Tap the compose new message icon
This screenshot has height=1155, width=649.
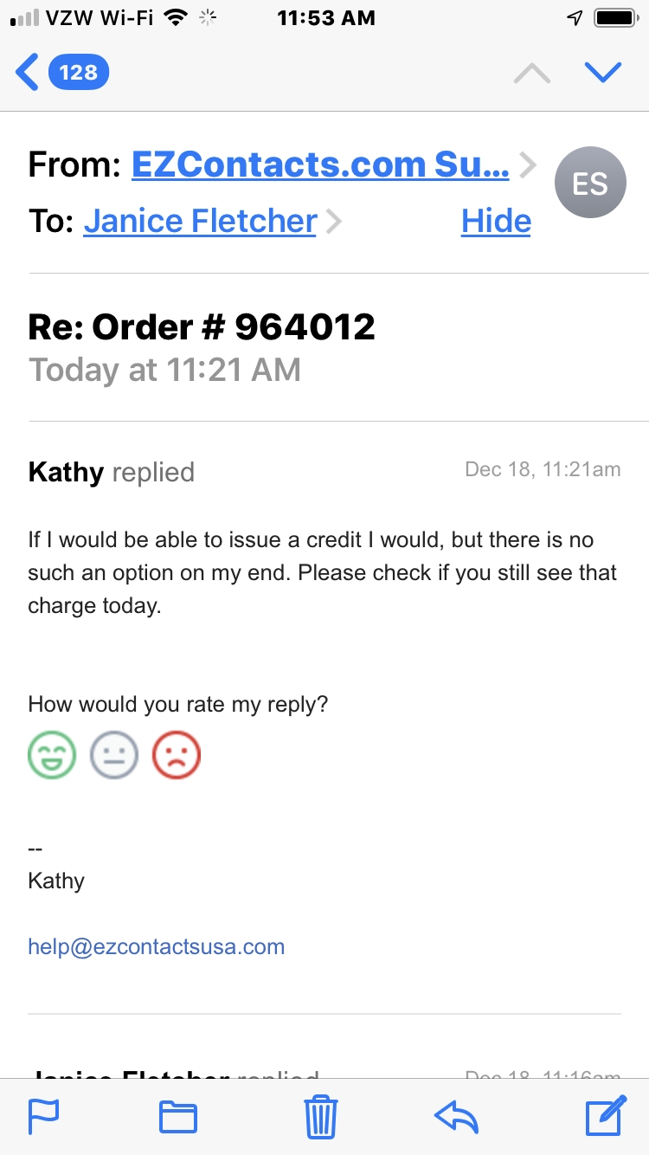pos(605,1115)
